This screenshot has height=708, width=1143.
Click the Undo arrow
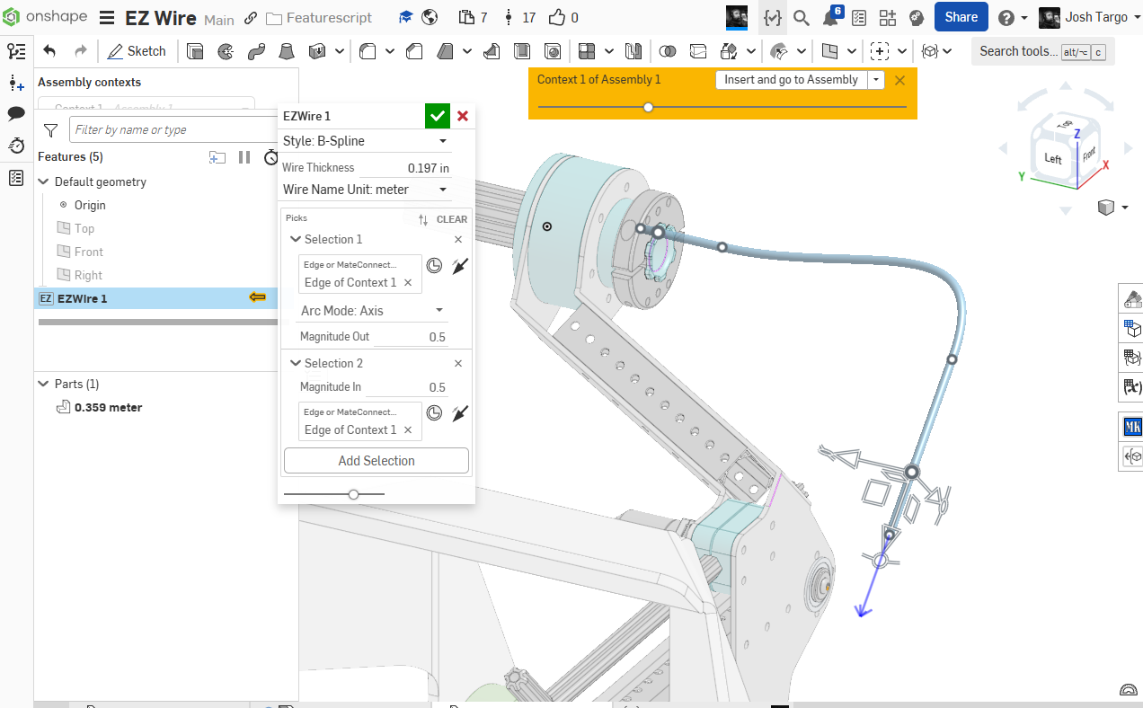(x=49, y=51)
